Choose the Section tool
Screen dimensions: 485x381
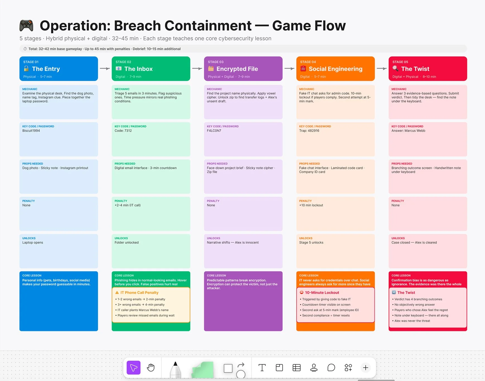coord(279,368)
